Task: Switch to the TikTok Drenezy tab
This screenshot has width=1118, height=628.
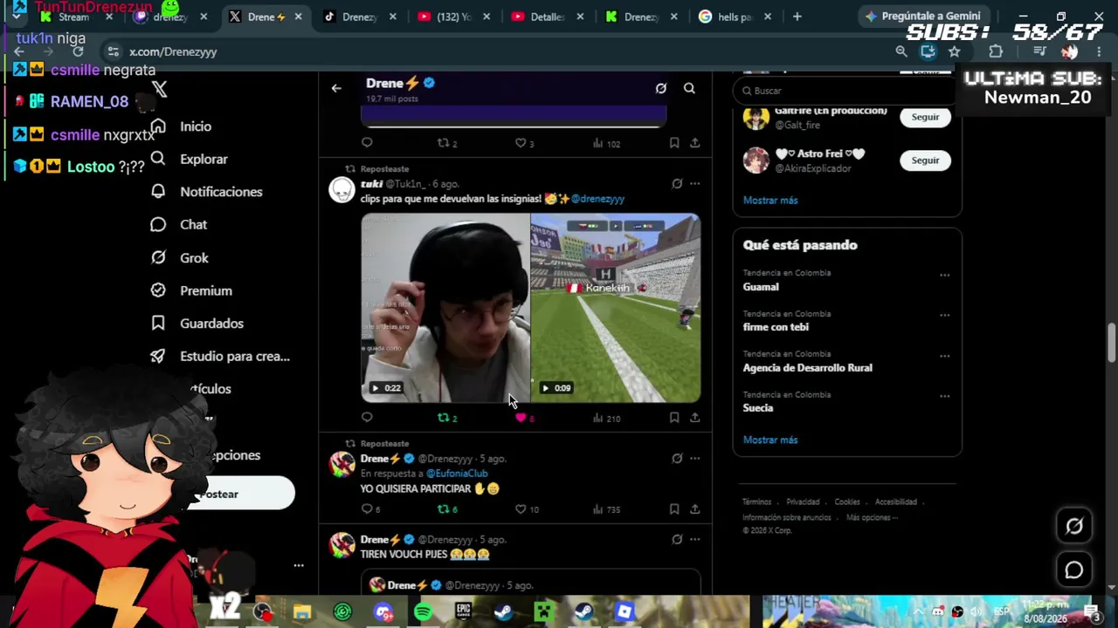Action: point(358,17)
